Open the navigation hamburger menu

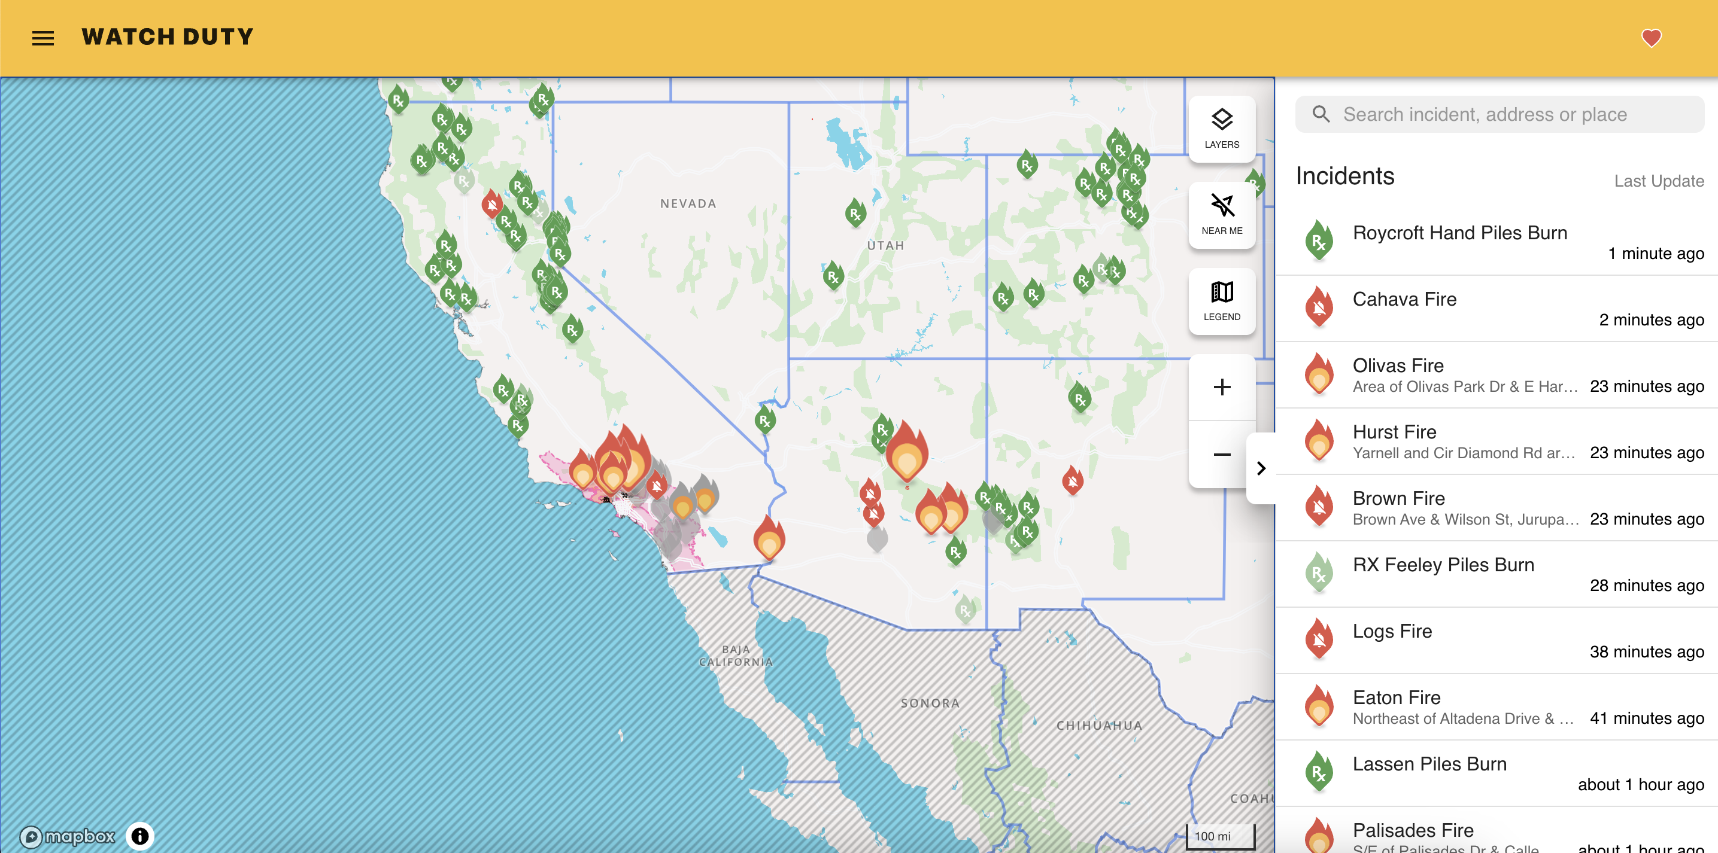pos(43,37)
